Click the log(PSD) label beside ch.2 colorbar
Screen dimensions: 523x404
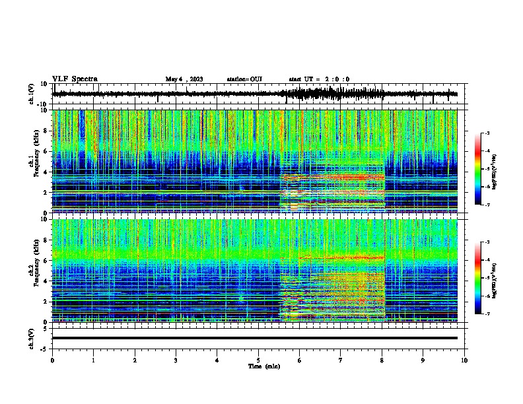click(495, 281)
